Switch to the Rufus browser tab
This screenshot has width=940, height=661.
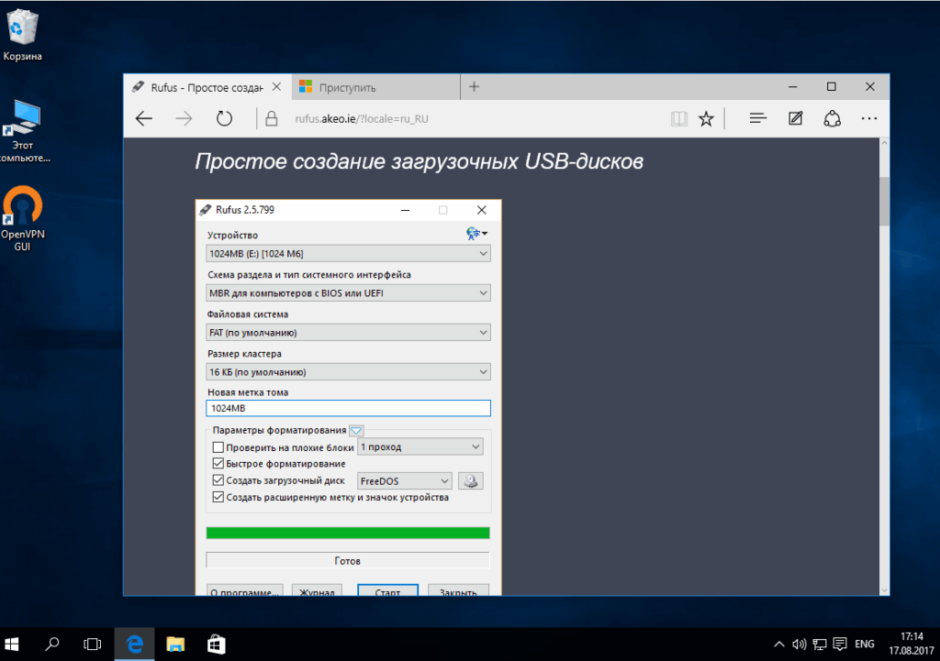pyautogui.click(x=207, y=87)
